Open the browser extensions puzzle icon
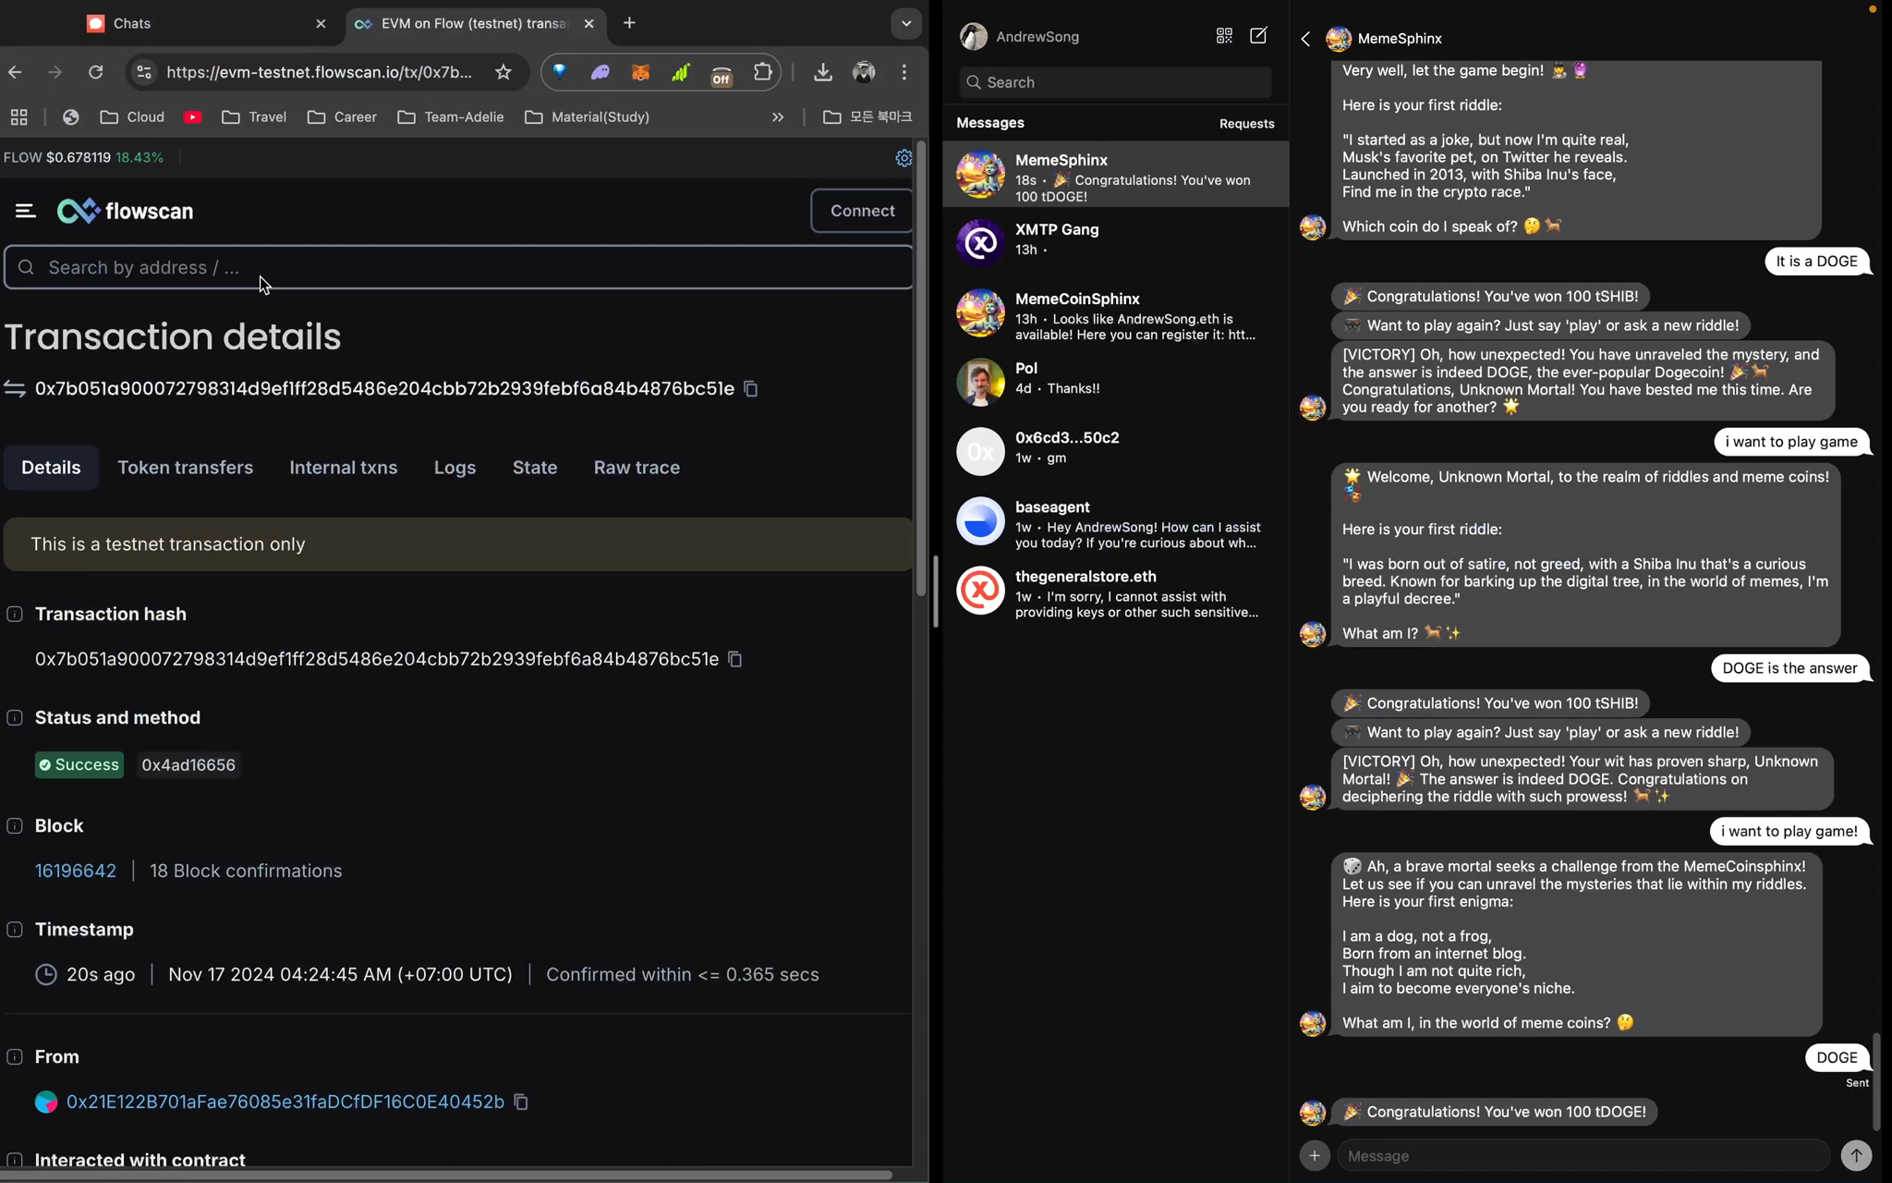Viewport: 1892px width, 1183px height. pos(762,72)
